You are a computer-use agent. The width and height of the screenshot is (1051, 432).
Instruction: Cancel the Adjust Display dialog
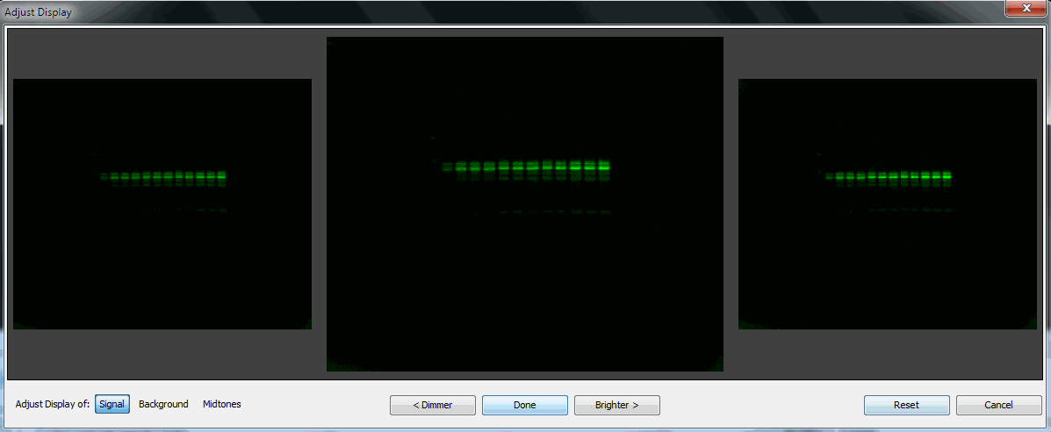[x=998, y=405]
